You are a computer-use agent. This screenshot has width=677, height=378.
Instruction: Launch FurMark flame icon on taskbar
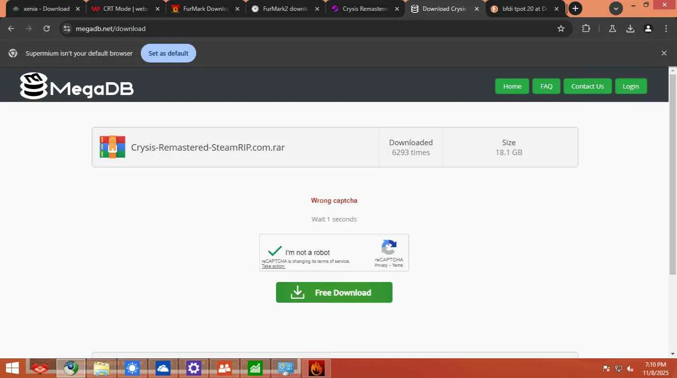[x=316, y=368]
